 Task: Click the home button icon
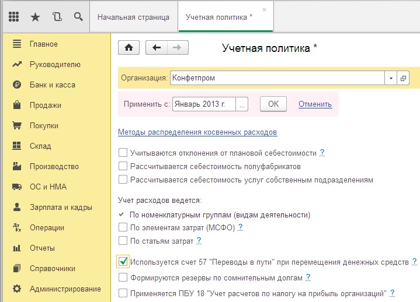(129, 48)
